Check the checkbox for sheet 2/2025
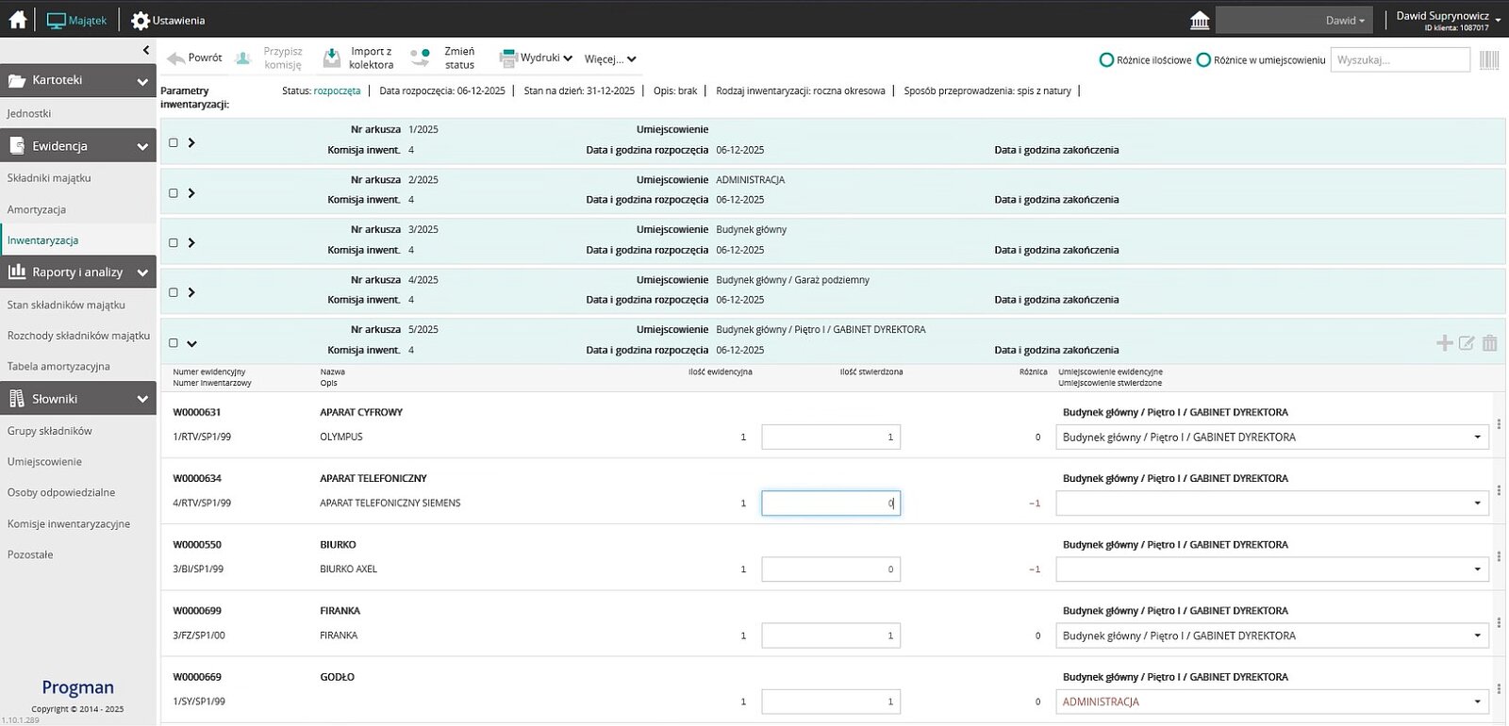1509x726 pixels. [174, 193]
